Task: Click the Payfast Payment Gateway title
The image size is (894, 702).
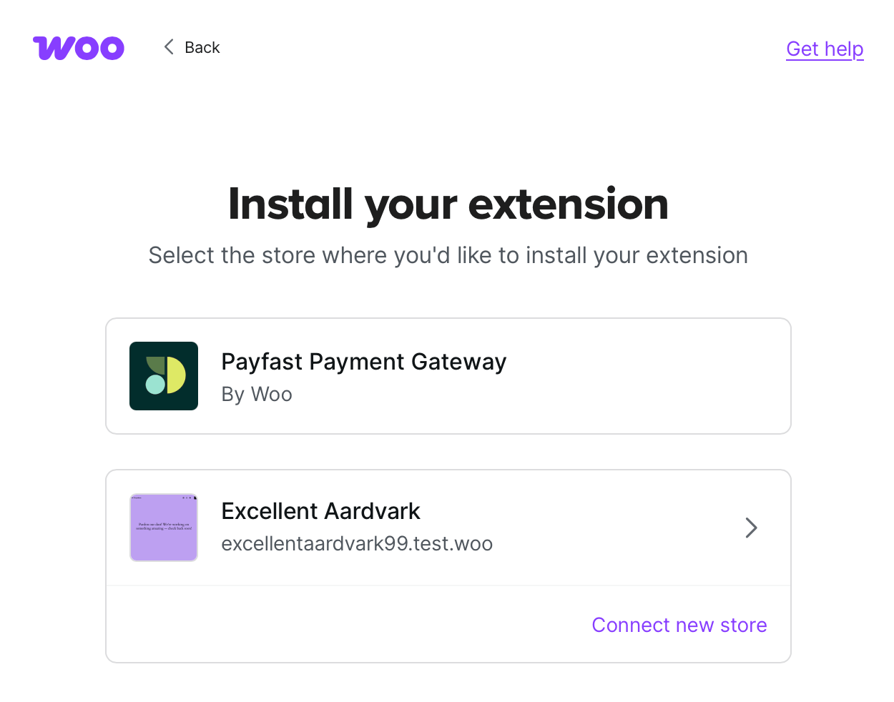Action: [x=363, y=362]
